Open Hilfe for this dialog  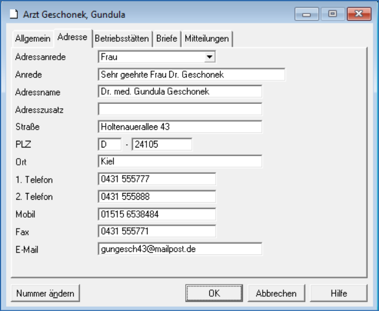(338, 293)
